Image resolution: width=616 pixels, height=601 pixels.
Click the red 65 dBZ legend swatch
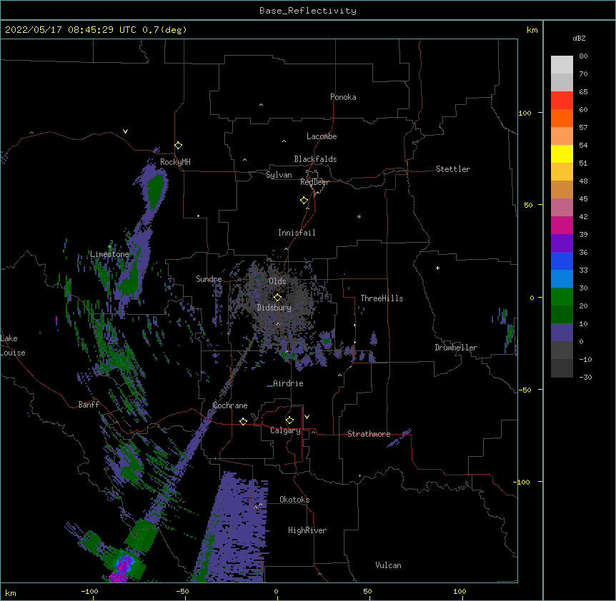(x=562, y=100)
